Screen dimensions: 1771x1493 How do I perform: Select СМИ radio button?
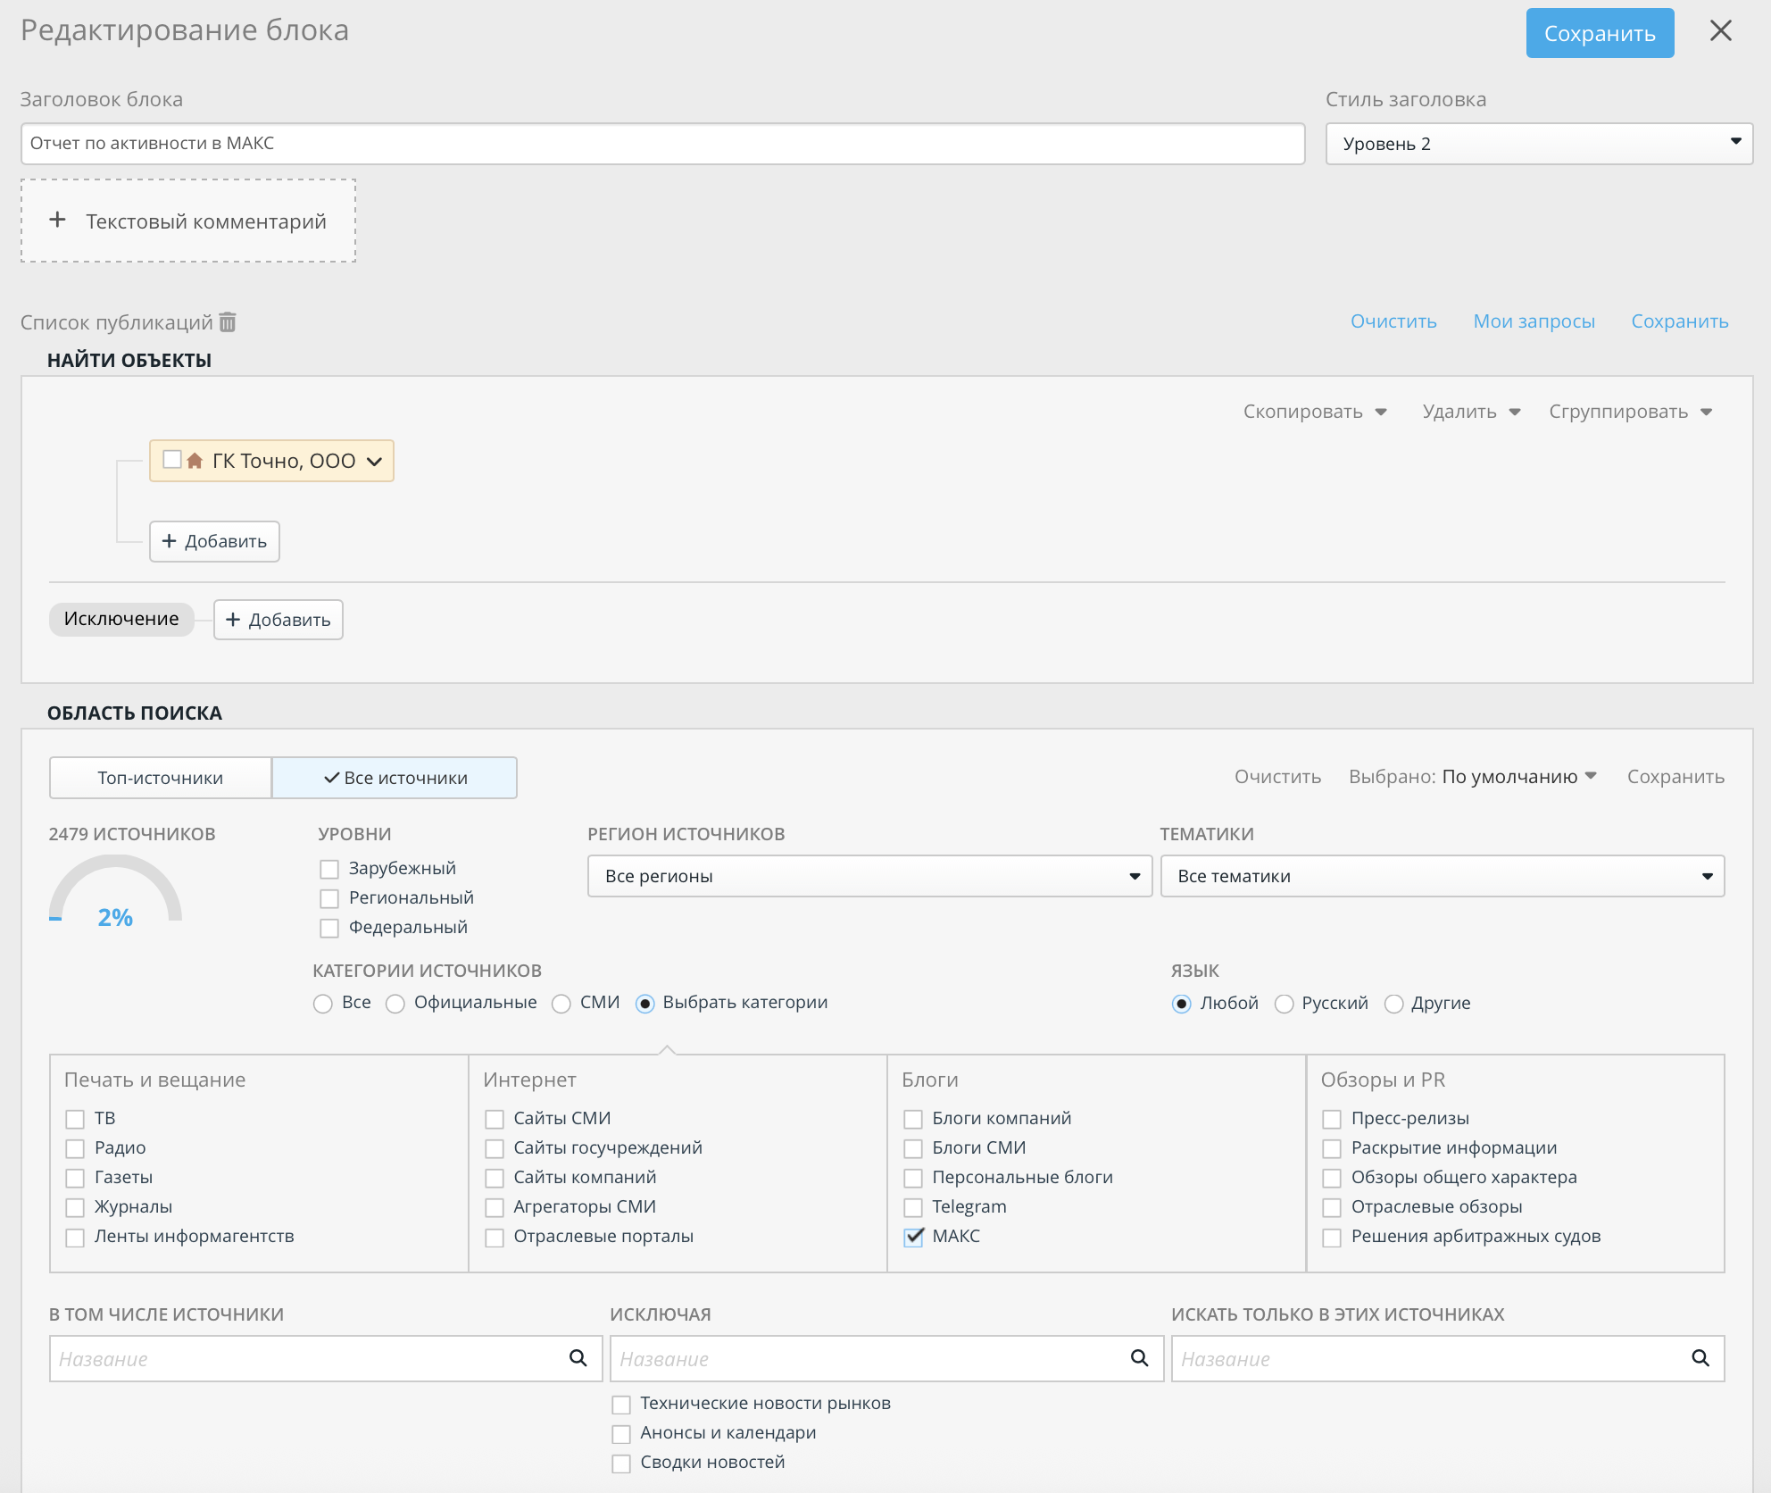(561, 1004)
